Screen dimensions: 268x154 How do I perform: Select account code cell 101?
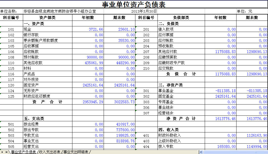pos(11,29)
